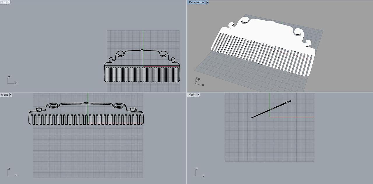This screenshot has width=373, height=184.
Task: Activate the Top viewport title label
Action: (4, 2)
